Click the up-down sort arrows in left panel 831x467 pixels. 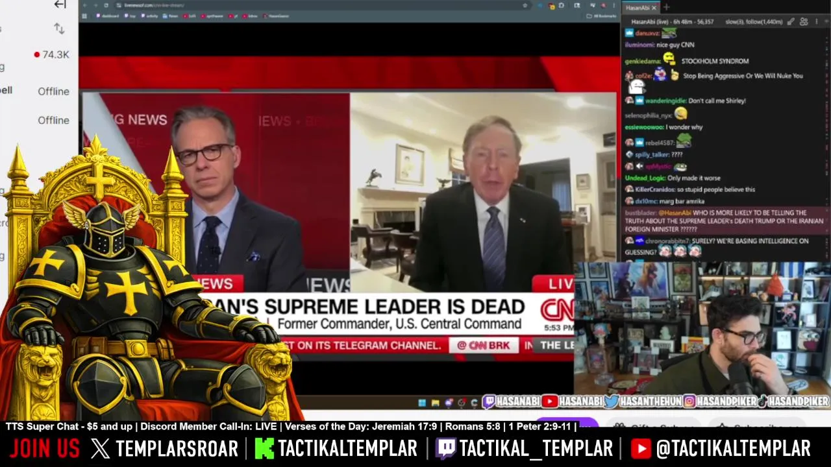tap(59, 29)
